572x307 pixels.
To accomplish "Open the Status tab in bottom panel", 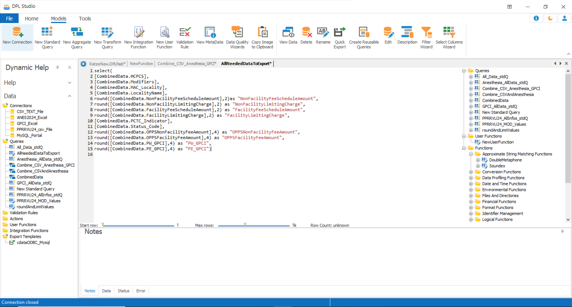I will pyautogui.click(x=123, y=291).
